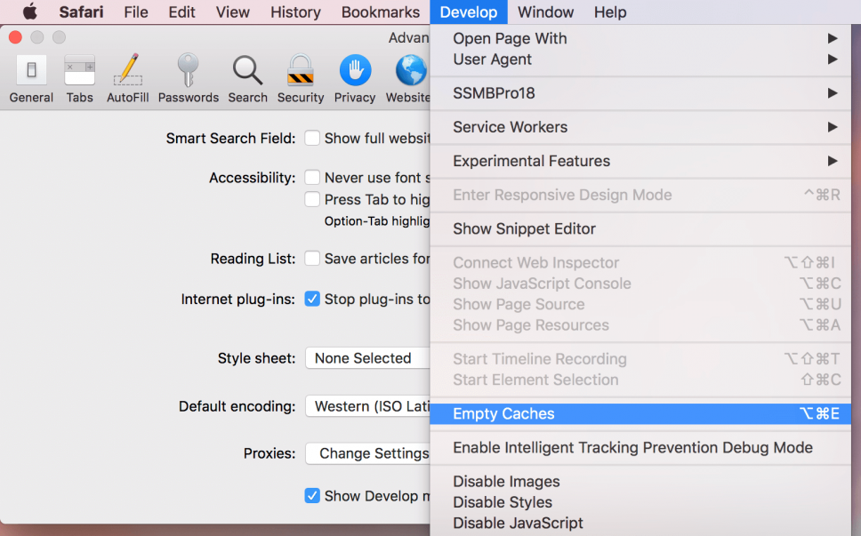Expand the Open Page With submenu
This screenshot has width=861, height=536.
pos(640,38)
